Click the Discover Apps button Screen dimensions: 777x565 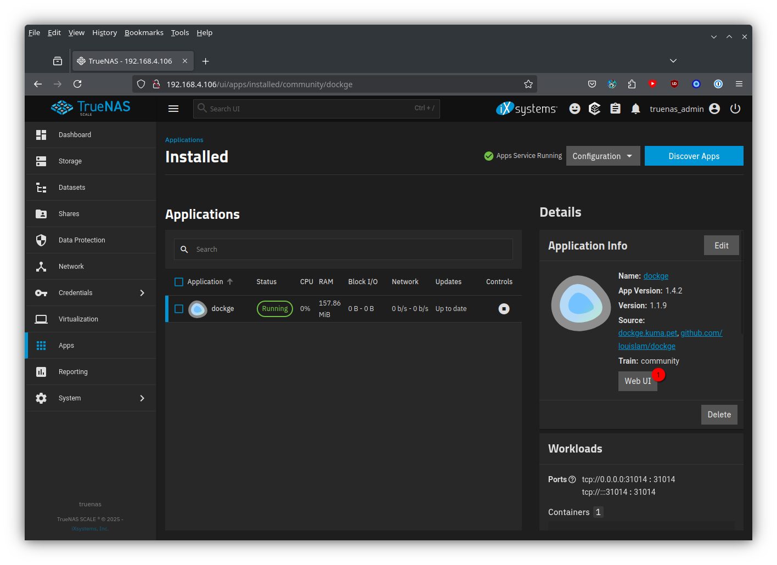(x=694, y=156)
